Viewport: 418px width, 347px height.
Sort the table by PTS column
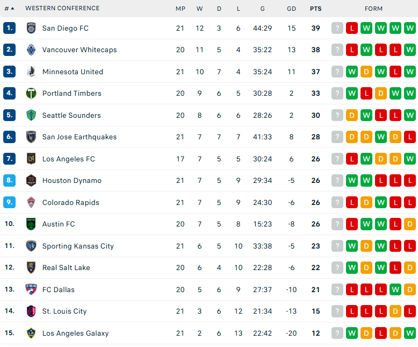pyautogui.click(x=315, y=9)
